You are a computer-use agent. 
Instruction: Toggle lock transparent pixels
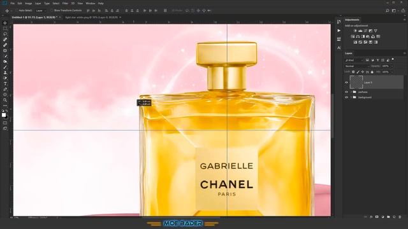(x=353, y=72)
